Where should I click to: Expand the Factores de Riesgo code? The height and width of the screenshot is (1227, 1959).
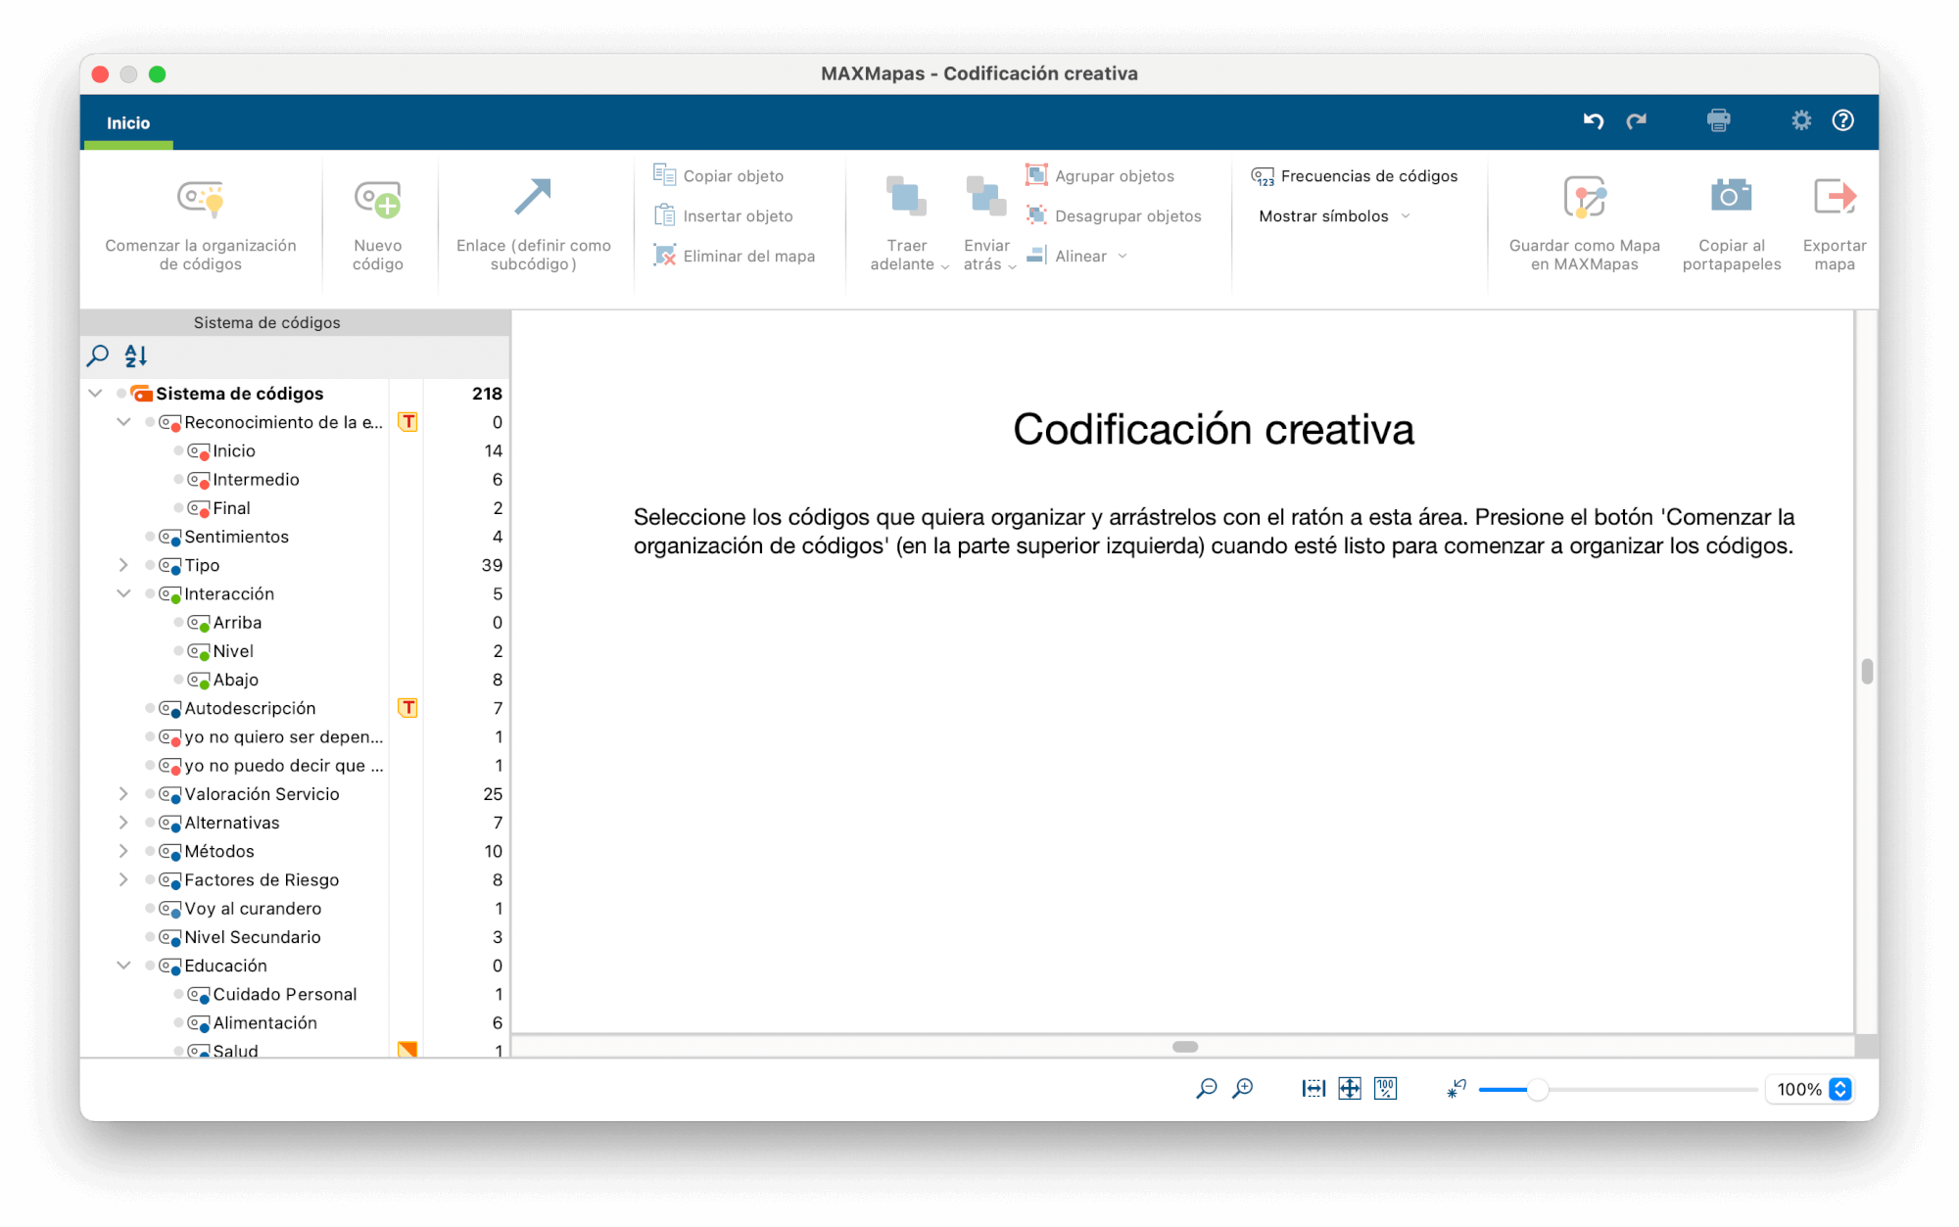[123, 879]
